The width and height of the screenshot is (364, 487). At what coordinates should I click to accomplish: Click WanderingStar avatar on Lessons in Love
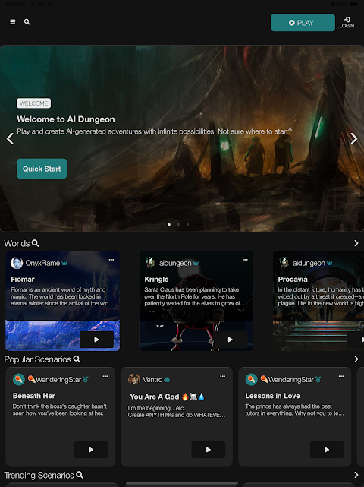252,380
